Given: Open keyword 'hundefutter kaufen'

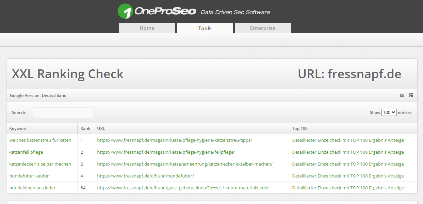Looking at the screenshot, I should click(x=29, y=176).
